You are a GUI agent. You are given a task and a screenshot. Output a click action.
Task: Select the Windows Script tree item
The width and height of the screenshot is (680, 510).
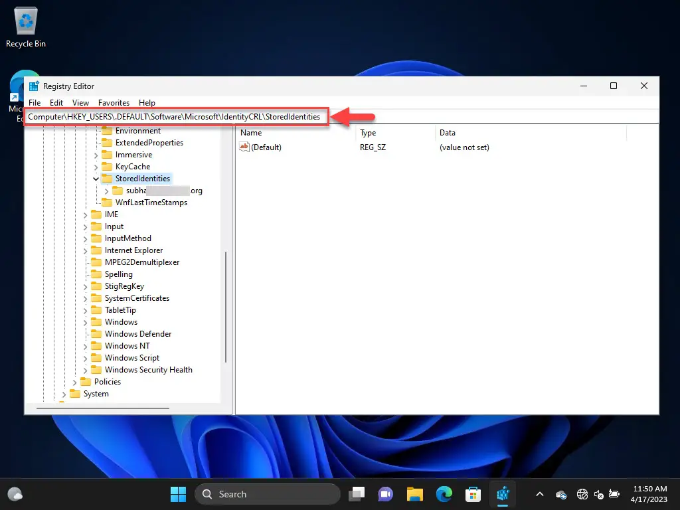132,358
